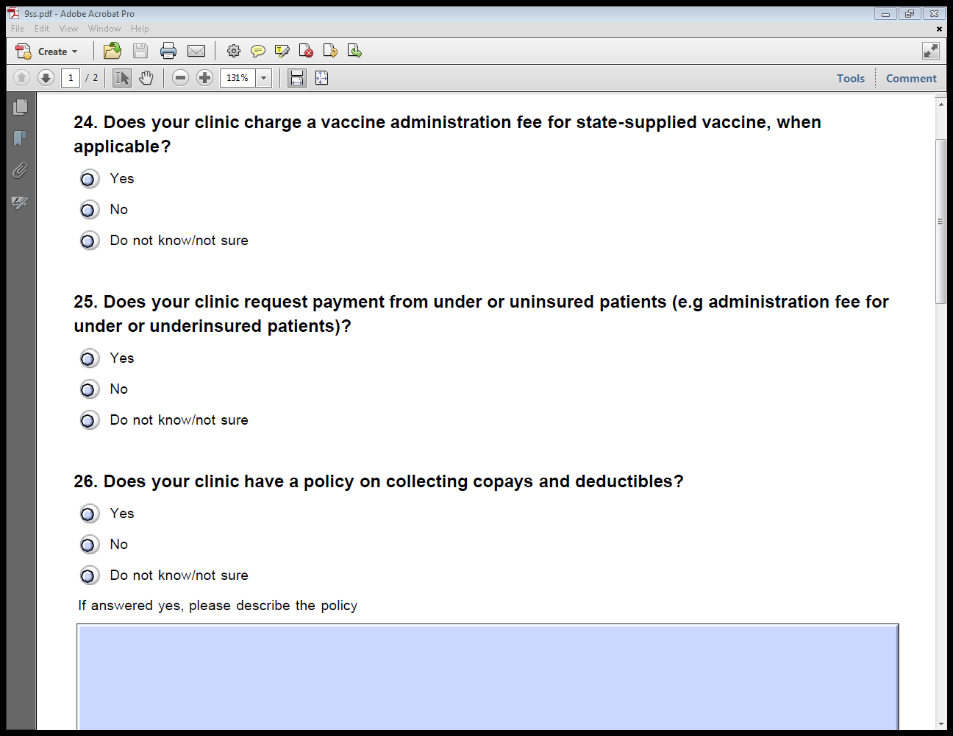The width and height of the screenshot is (953, 736).
Task: Click the fit one full page icon
Action: coord(321,77)
